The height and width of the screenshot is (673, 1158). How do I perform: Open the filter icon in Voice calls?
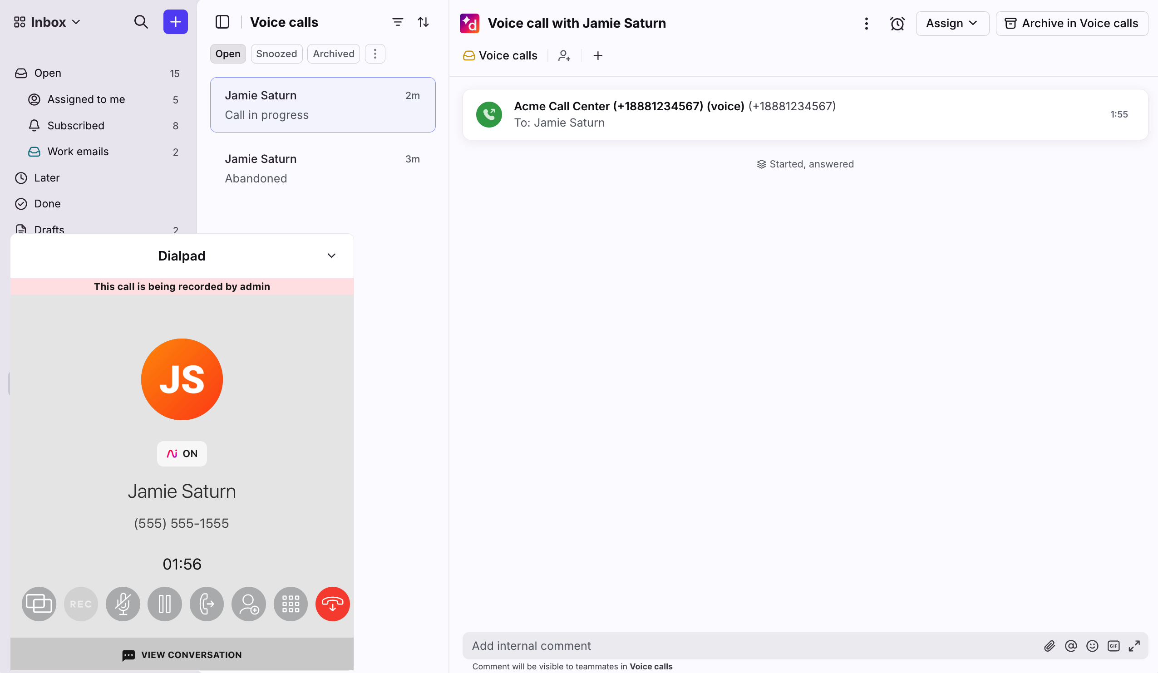pyautogui.click(x=398, y=22)
